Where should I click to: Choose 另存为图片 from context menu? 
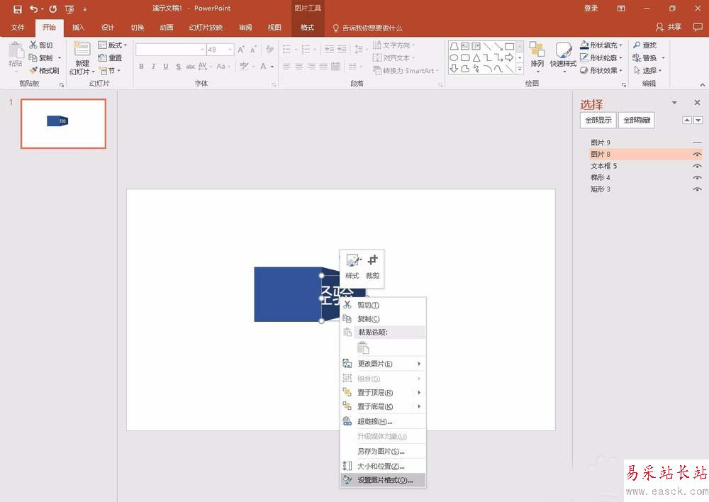[x=383, y=452]
